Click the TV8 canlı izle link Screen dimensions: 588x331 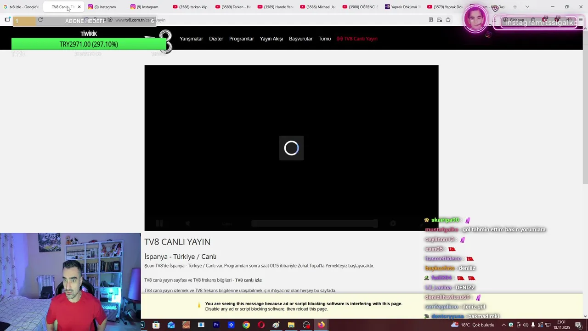tap(249, 280)
